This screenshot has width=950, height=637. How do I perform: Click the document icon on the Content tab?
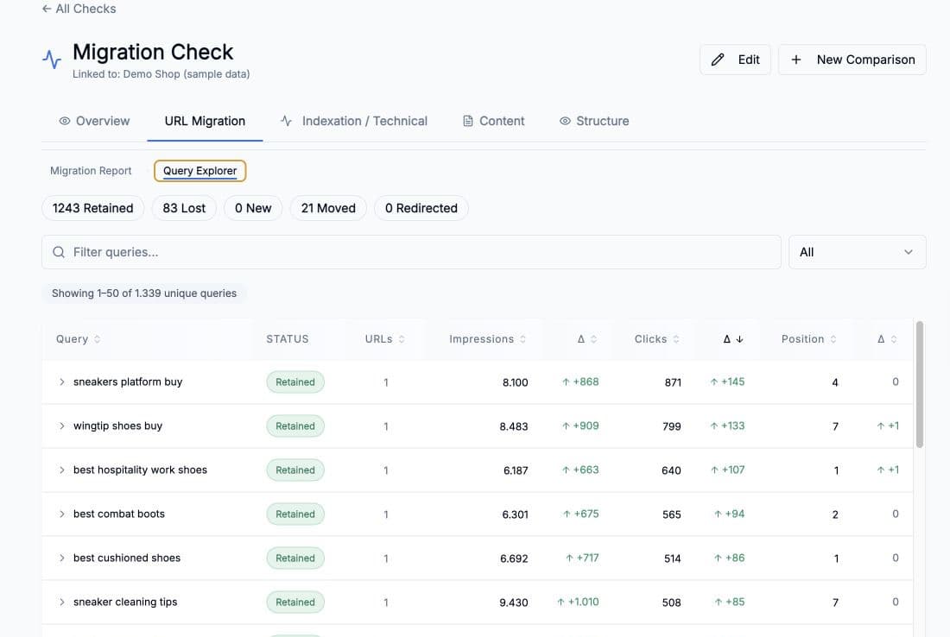click(x=468, y=121)
